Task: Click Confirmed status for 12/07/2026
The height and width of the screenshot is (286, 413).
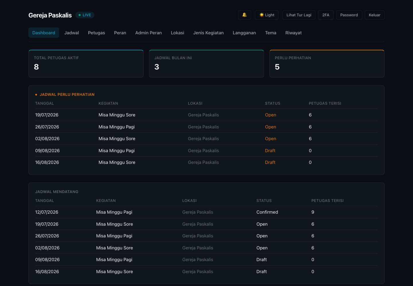Action: pos(267,212)
